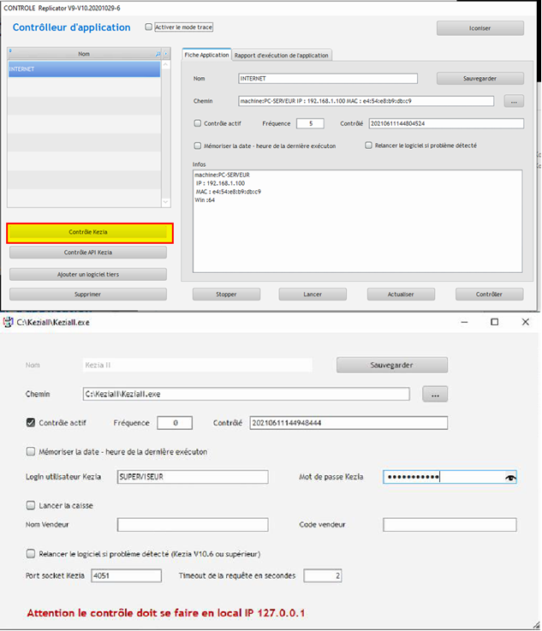Switch to Rapport d'exécution de l'application tab
Screen dimensions: 542x631
click(282, 56)
